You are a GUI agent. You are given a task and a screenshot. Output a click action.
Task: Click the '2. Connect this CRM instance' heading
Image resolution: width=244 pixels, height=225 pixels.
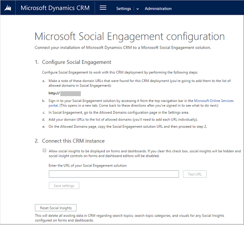pyautogui.click(x=70, y=141)
